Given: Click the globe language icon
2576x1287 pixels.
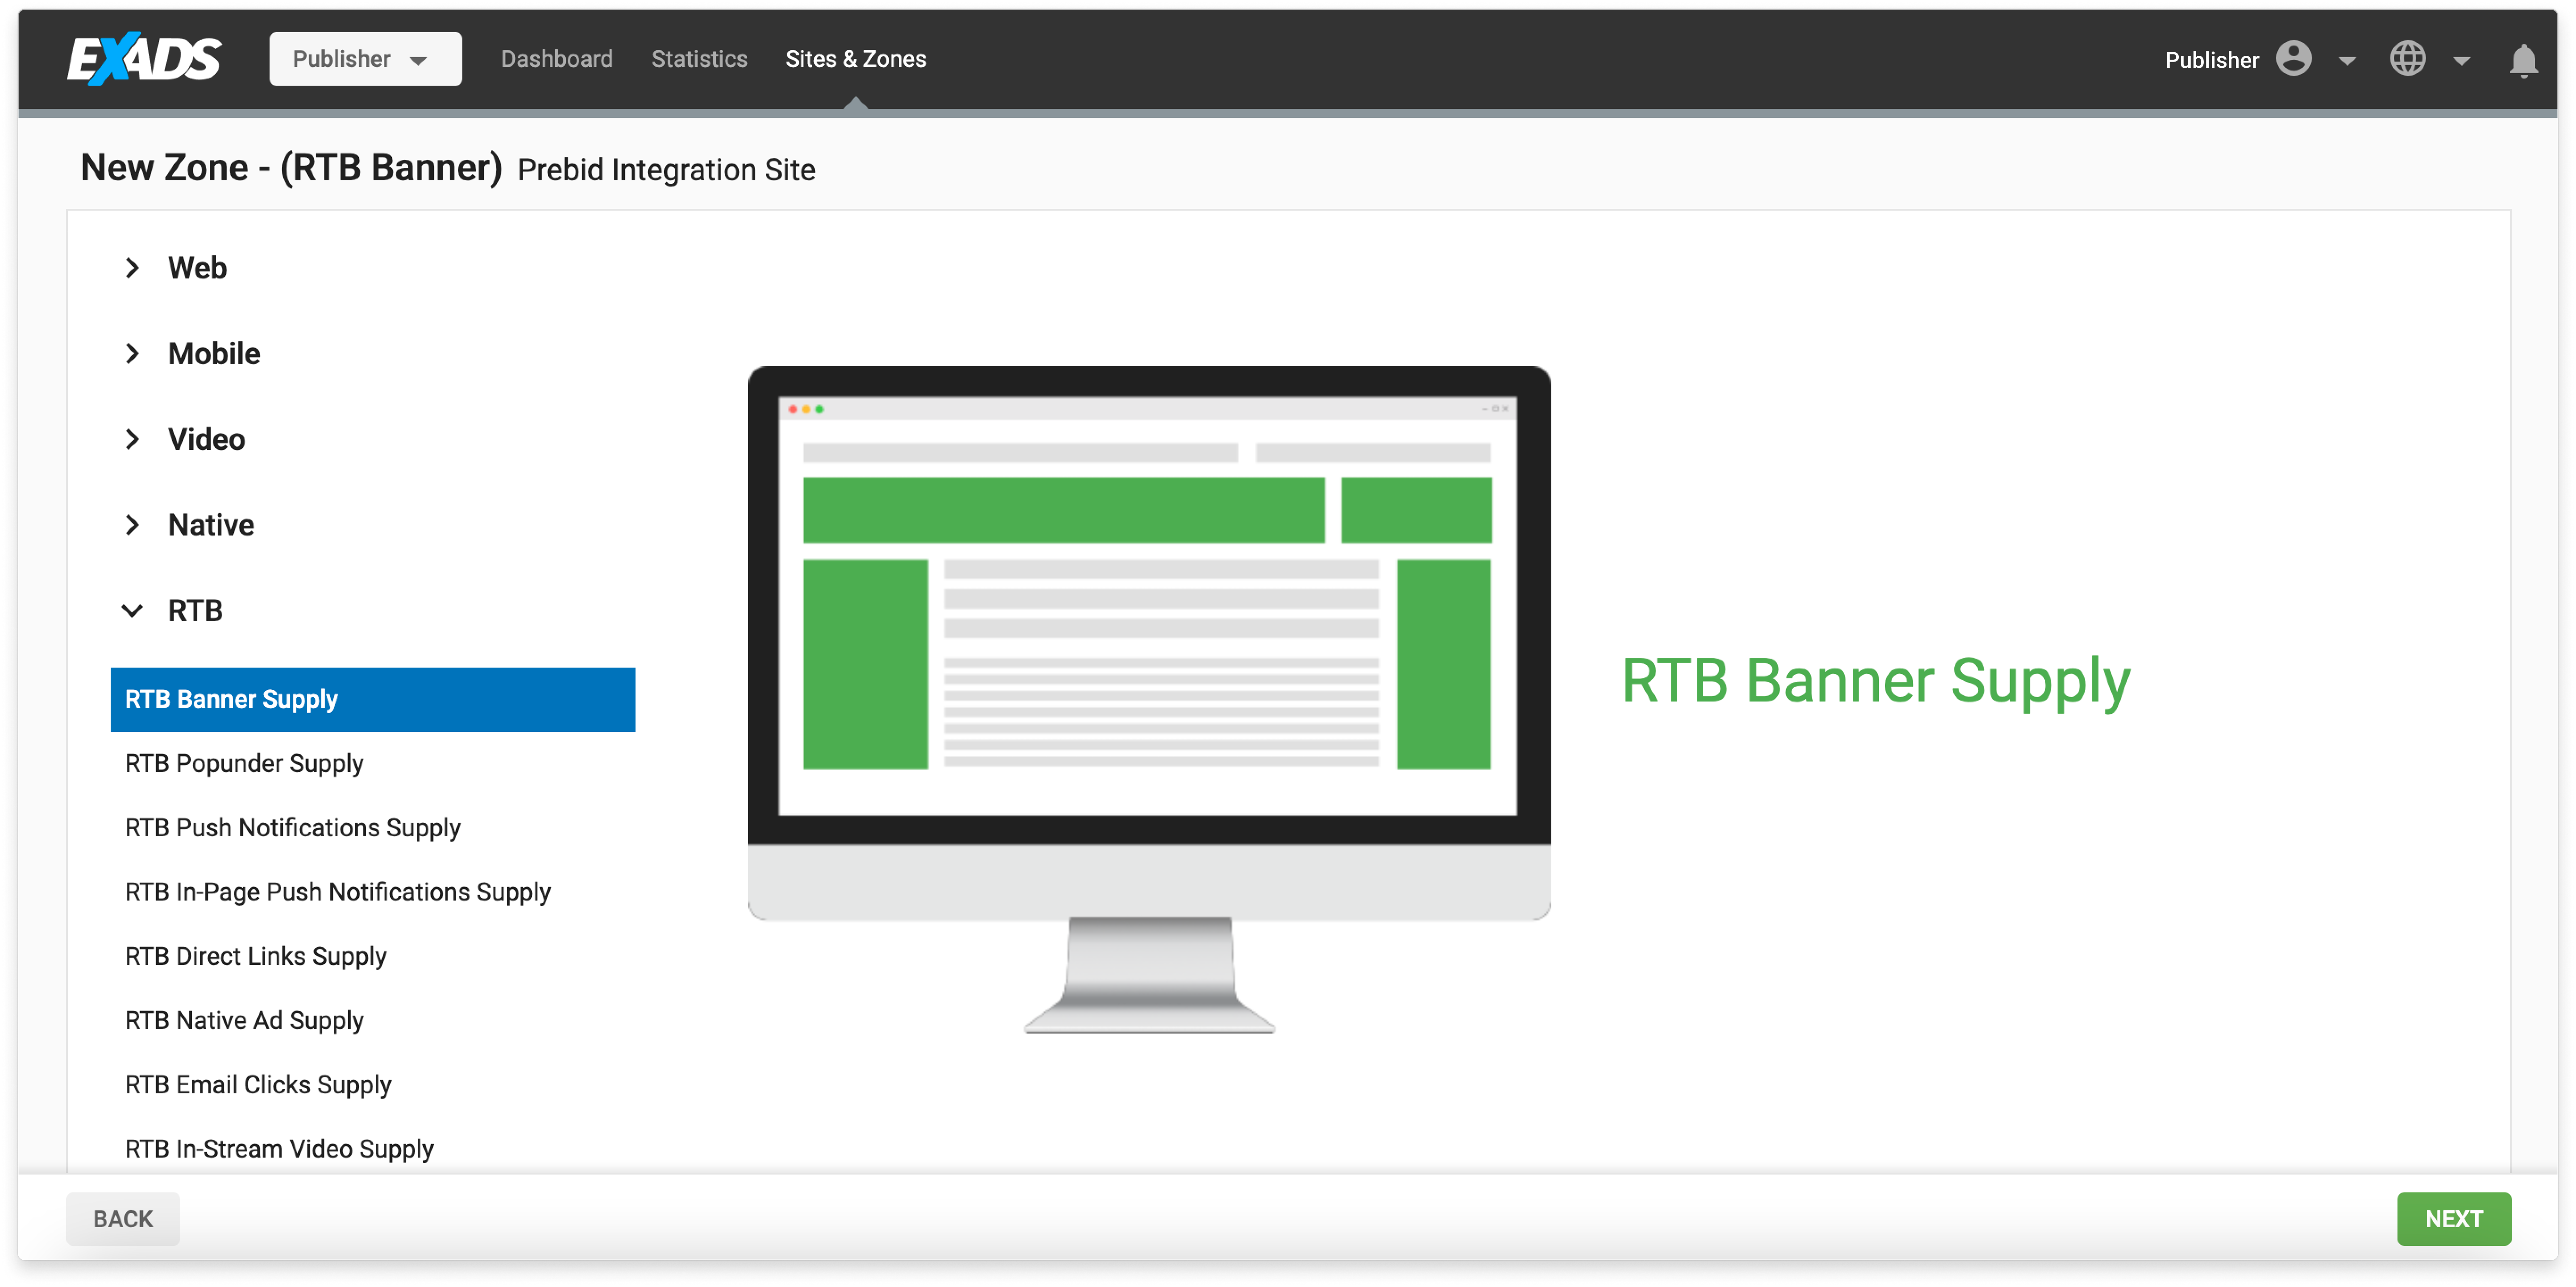Looking at the screenshot, I should point(2408,59).
